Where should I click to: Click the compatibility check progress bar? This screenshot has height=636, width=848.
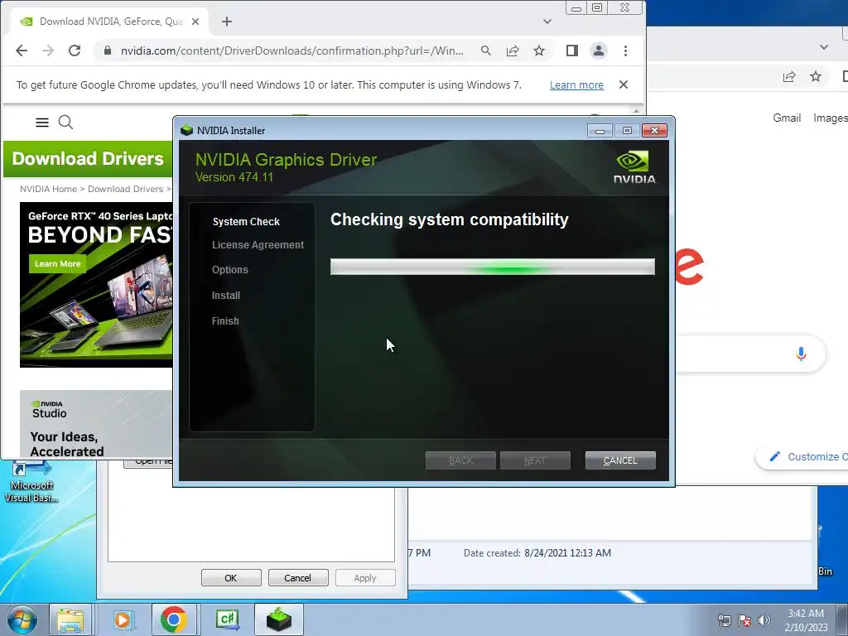pos(492,267)
